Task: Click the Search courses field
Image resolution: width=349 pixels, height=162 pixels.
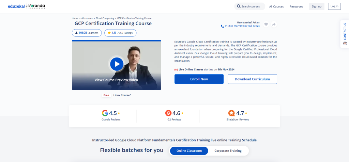Action: tap(249, 6)
